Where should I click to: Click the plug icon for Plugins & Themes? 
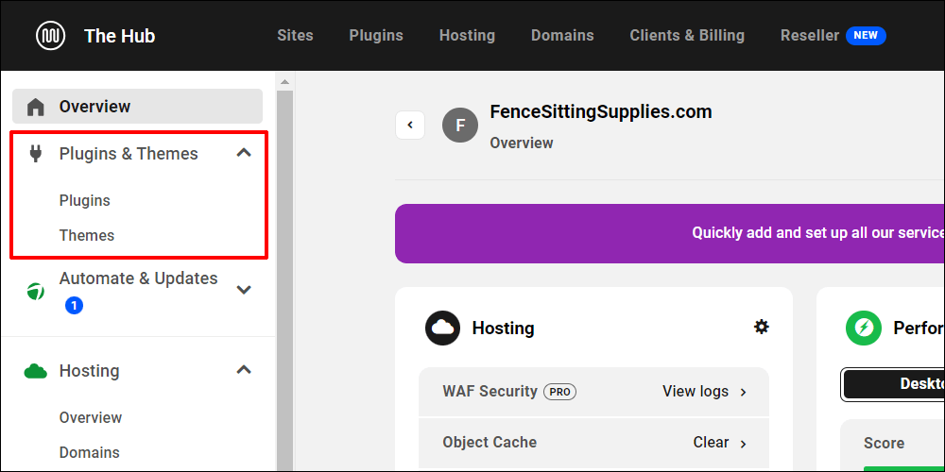[36, 154]
